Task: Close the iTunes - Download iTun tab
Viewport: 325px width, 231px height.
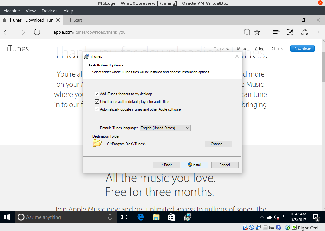Action: (58, 20)
